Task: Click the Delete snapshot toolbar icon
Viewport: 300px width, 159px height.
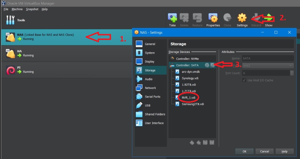Action: pyautogui.click(x=184, y=20)
